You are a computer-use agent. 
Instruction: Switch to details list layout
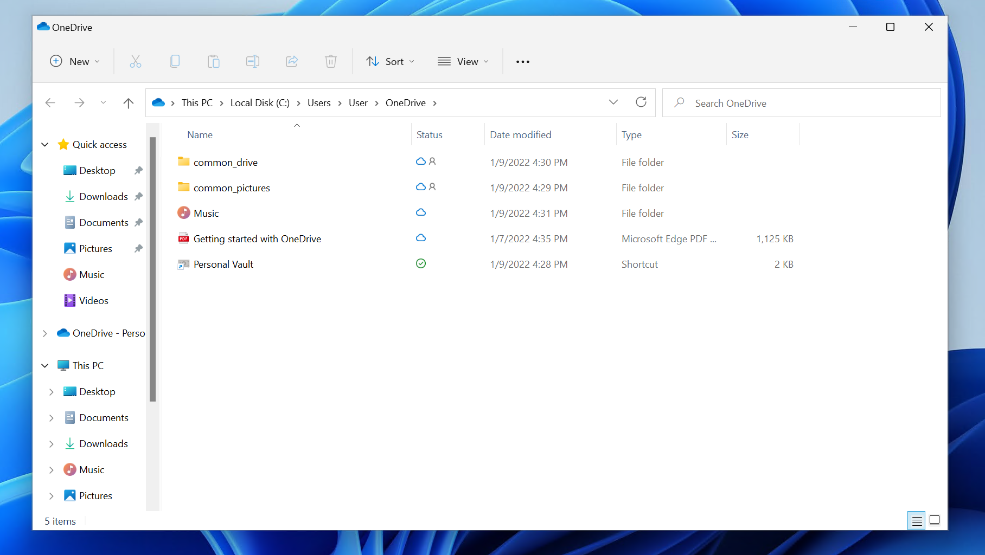point(917,520)
